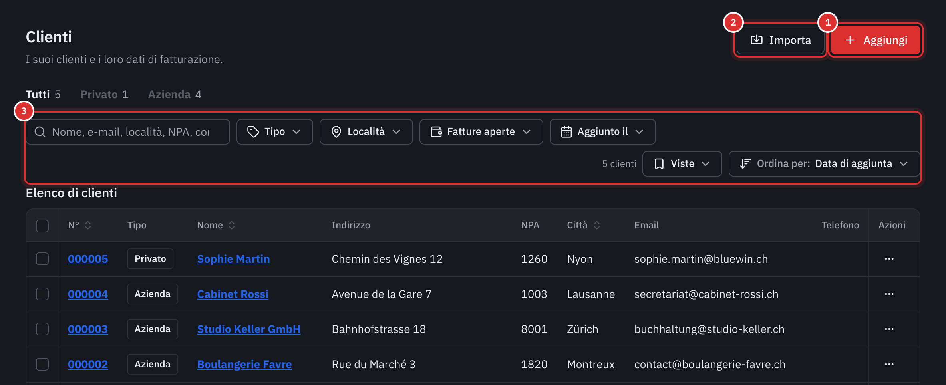Image resolution: width=946 pixels, height=385 pixels.
Task: Click the email sophie.martin@bluewin.ch
Action: pos(701,259)
